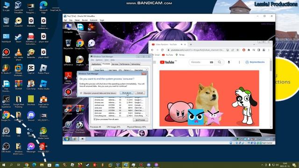
Task: Open the Gép menu in VirtualBox
Action: pos(71,20)
